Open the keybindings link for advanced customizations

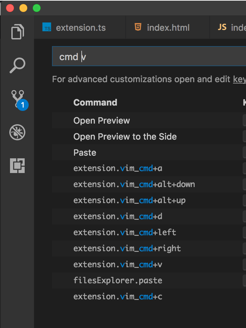[239, 79]
